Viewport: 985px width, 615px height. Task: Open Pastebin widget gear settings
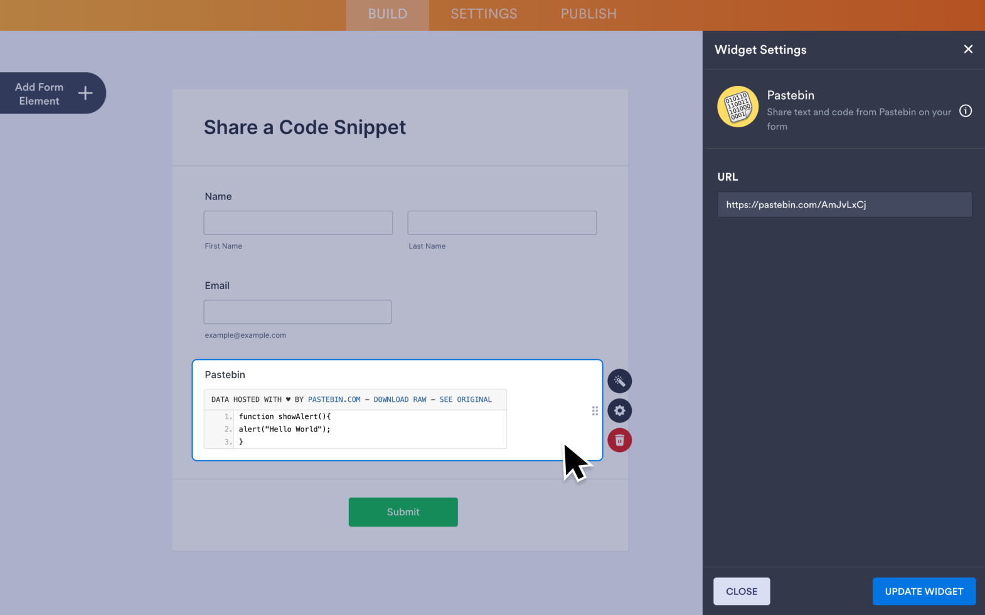tap(619, 411)
